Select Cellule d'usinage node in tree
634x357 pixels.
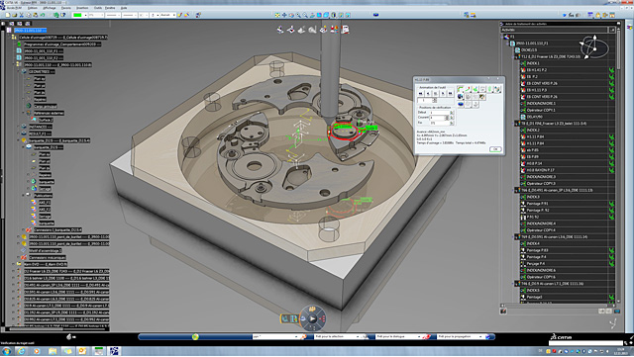(62, 38)
